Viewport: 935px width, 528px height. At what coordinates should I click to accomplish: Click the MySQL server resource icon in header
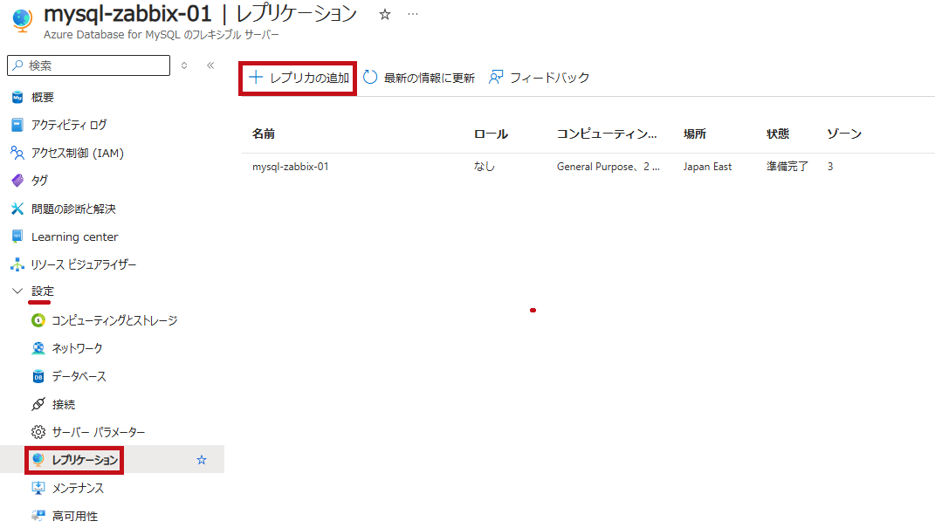[x=22, y=20]
